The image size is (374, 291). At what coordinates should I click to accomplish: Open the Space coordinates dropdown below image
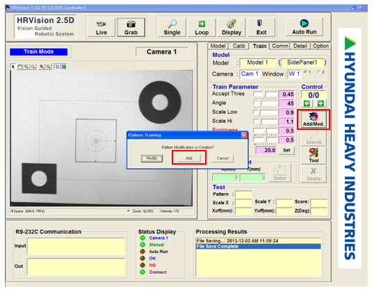pyautogui.click(x=129, y=211)
